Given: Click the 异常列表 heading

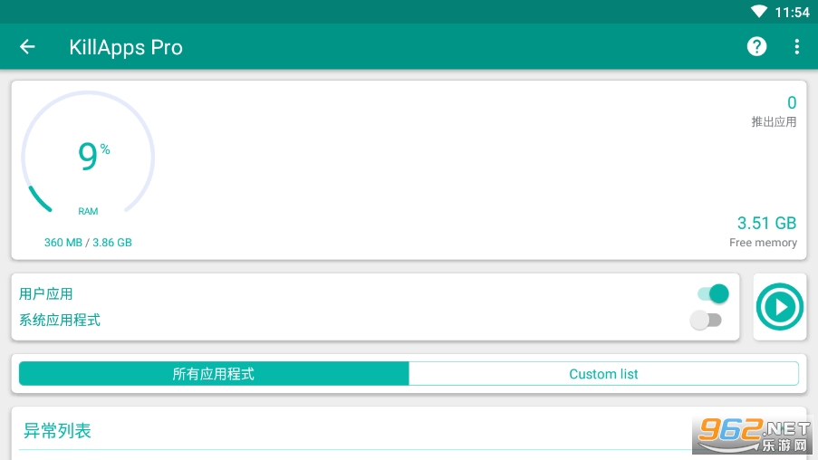Looking at the screenshot, I should (x=57, y=431).
